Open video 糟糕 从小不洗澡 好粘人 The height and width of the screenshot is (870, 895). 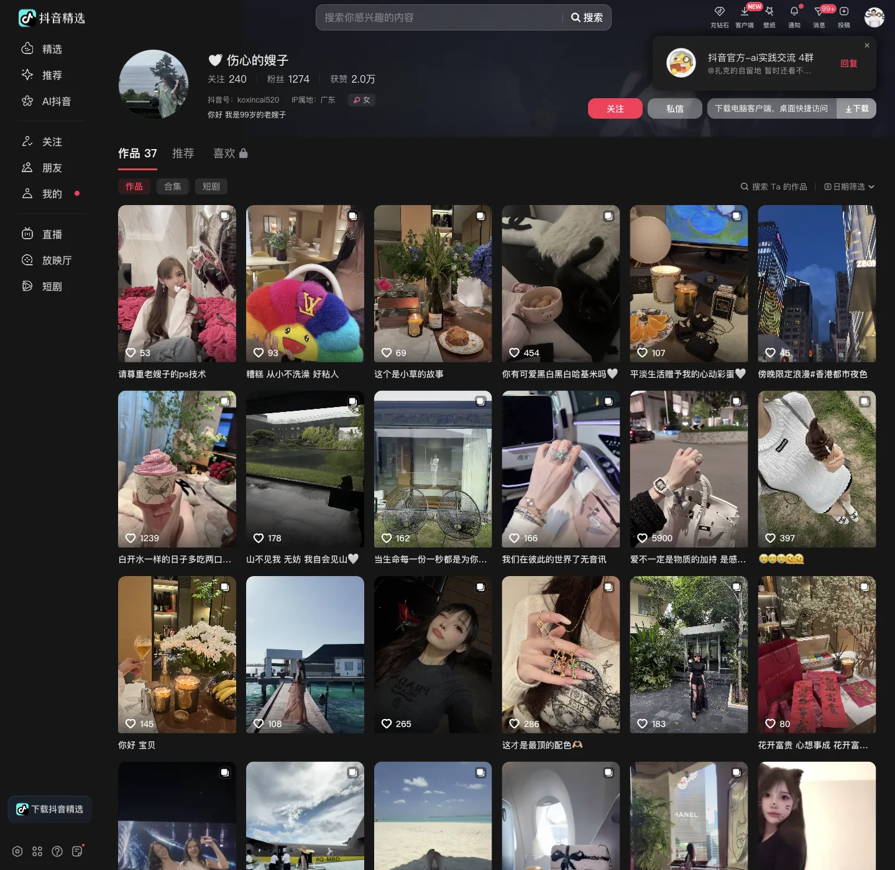[x=305, y=284]
